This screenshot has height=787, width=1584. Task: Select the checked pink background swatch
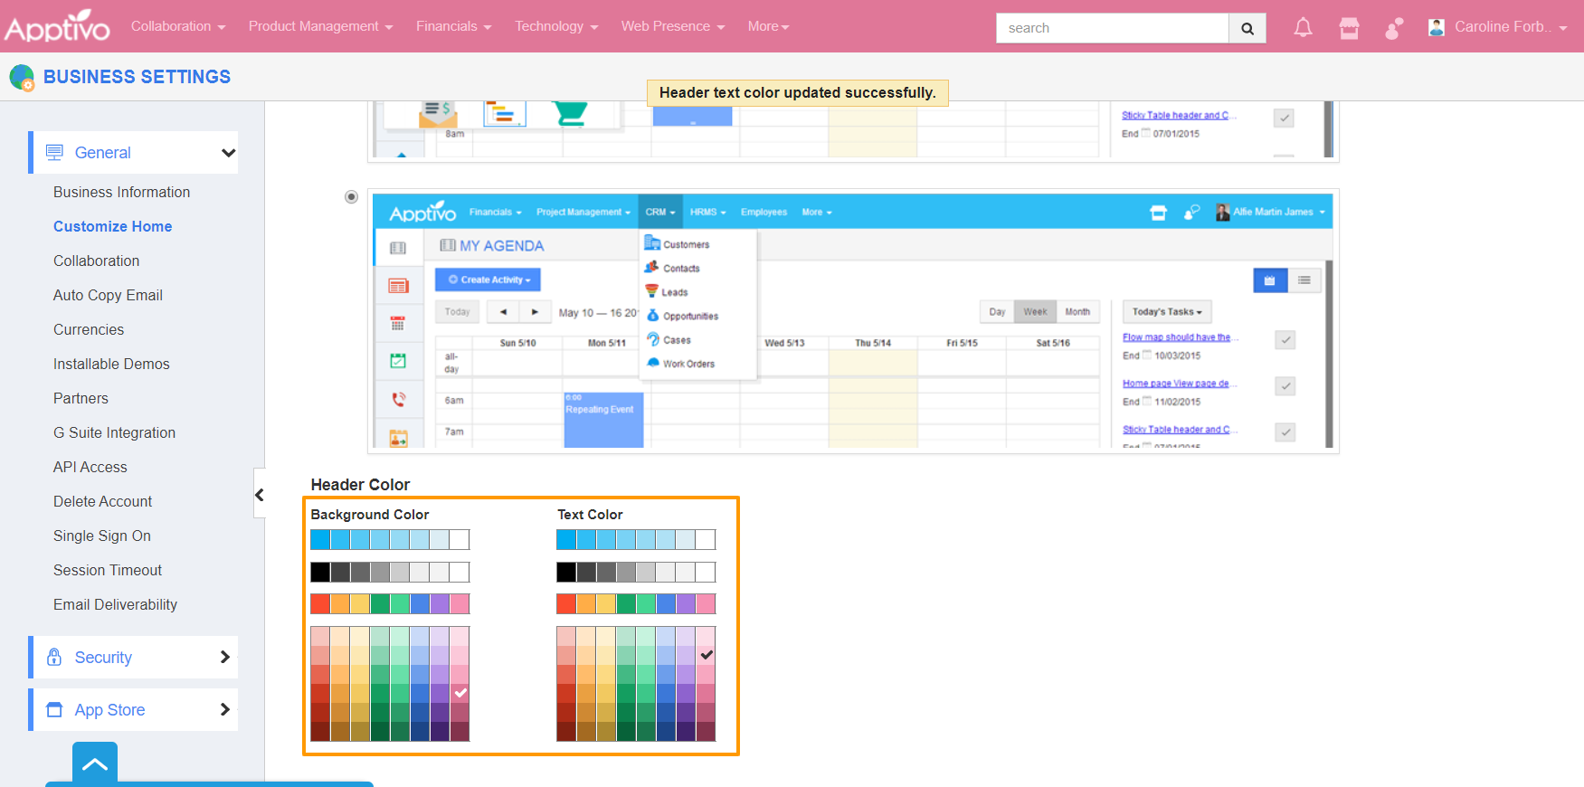[460, 693]
